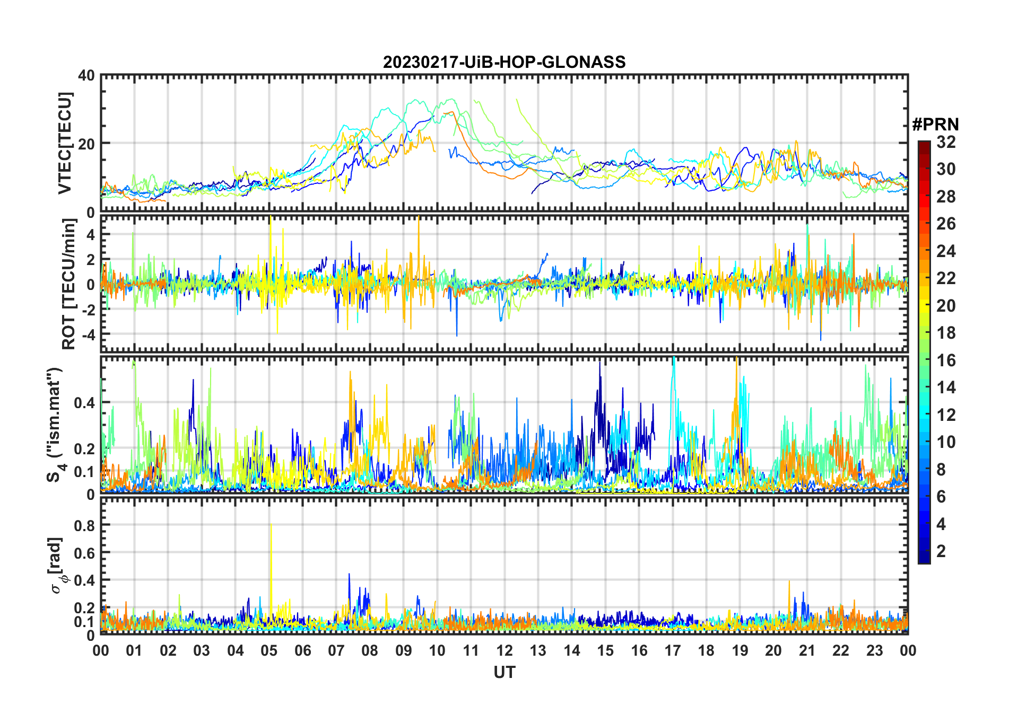Click the S4 ("ism.mat") y-axis label
The width and height of the screenshot is (1009, 705).
pyautogui.click(x=55, y=425)
